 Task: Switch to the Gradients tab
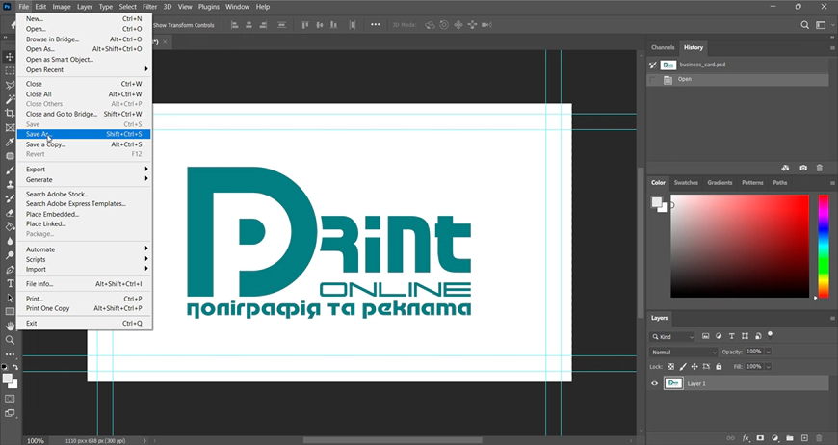(720, 183)
